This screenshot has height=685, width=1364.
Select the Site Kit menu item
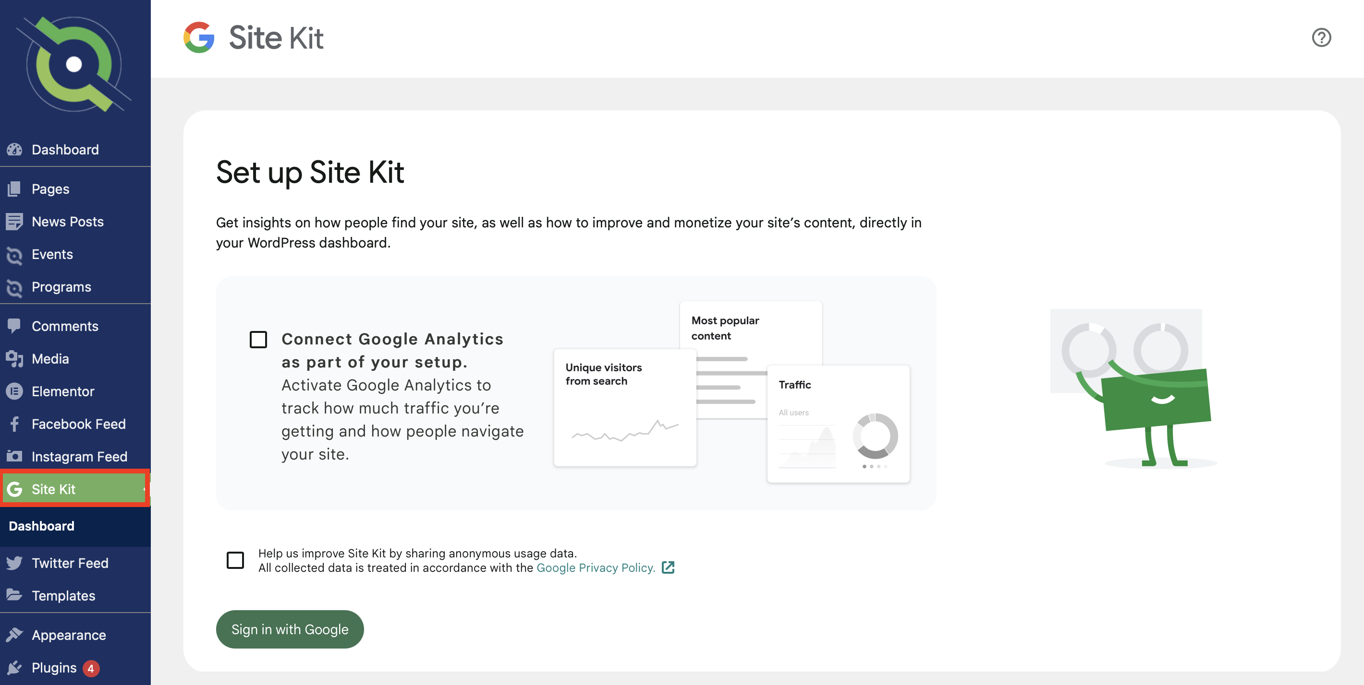(75, 489)
